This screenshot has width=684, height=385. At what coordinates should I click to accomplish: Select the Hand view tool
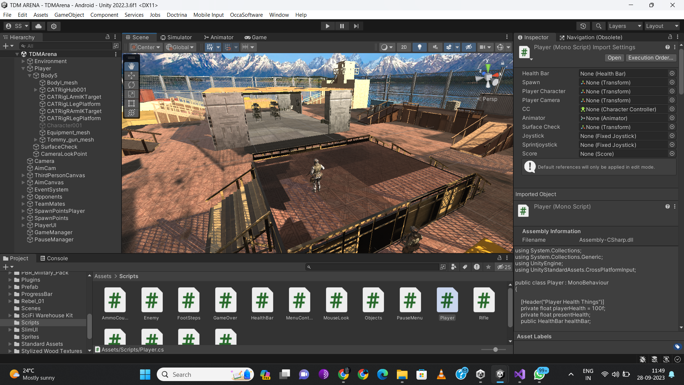pyautogui.click(x=131, y=66)
